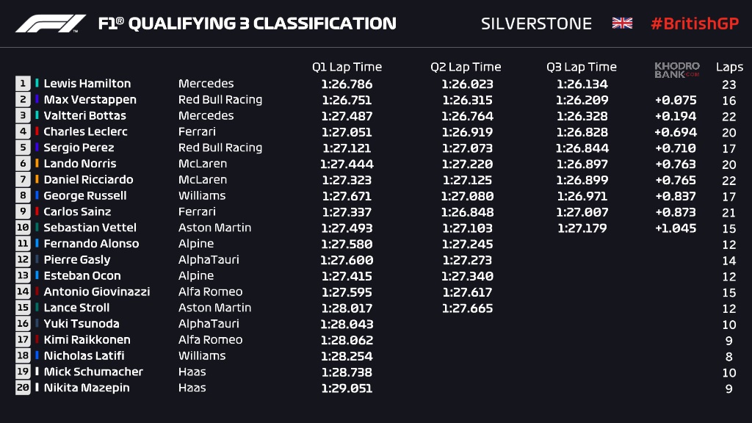
Task: Click the British flag icon
Action: click(622, 23)
